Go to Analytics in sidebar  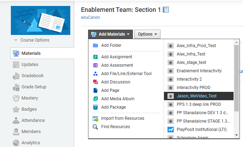pos(31,143)
